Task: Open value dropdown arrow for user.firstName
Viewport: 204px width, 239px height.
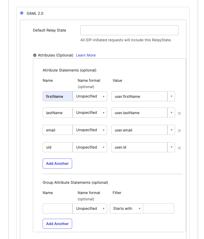Action: point(171,96)
